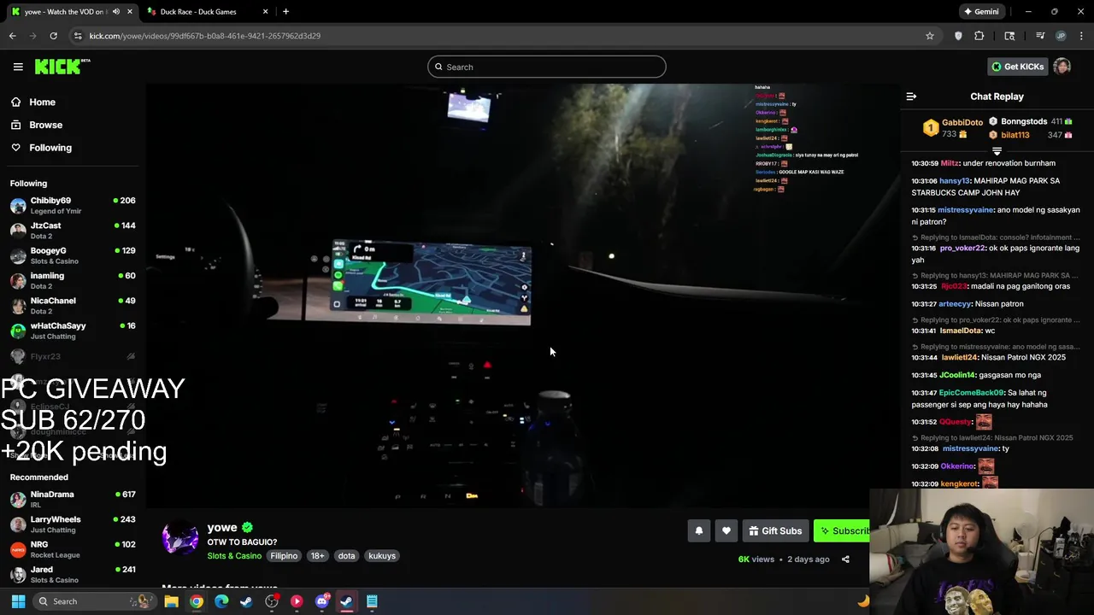Focus the Kick search field
Screen dimensions: 1094x615
(x=547, y=67)
